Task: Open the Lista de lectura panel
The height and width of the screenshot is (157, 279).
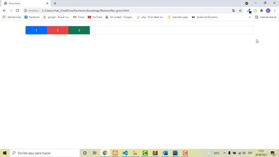Action: click(x=265, y=17)
